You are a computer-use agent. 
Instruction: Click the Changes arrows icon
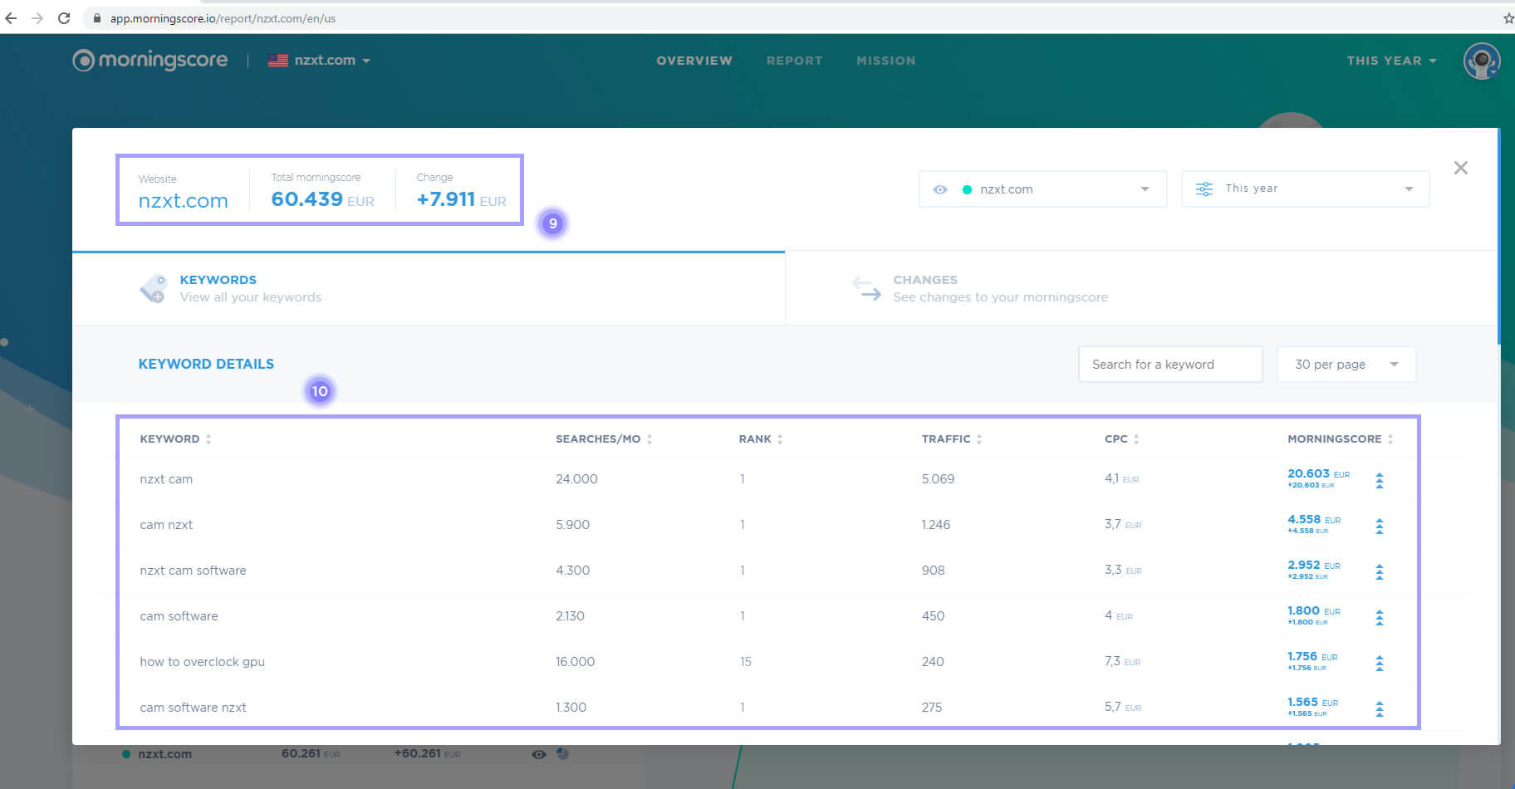click(866, 288)
